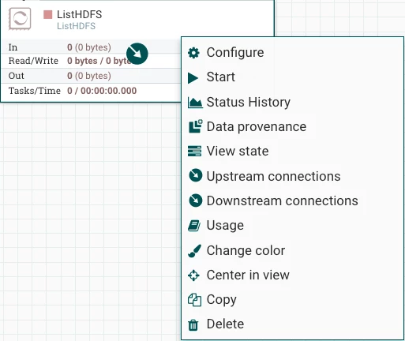Viewport: 405px width, 341px height.
Task: Select Upstream connections menu entry
Action: click(293, 176)
